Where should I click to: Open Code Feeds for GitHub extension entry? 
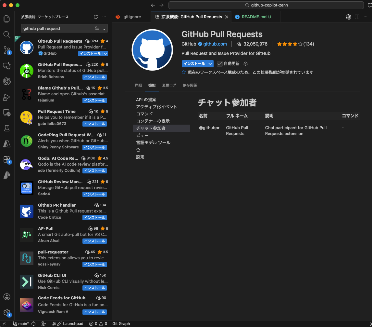(63, 305)
